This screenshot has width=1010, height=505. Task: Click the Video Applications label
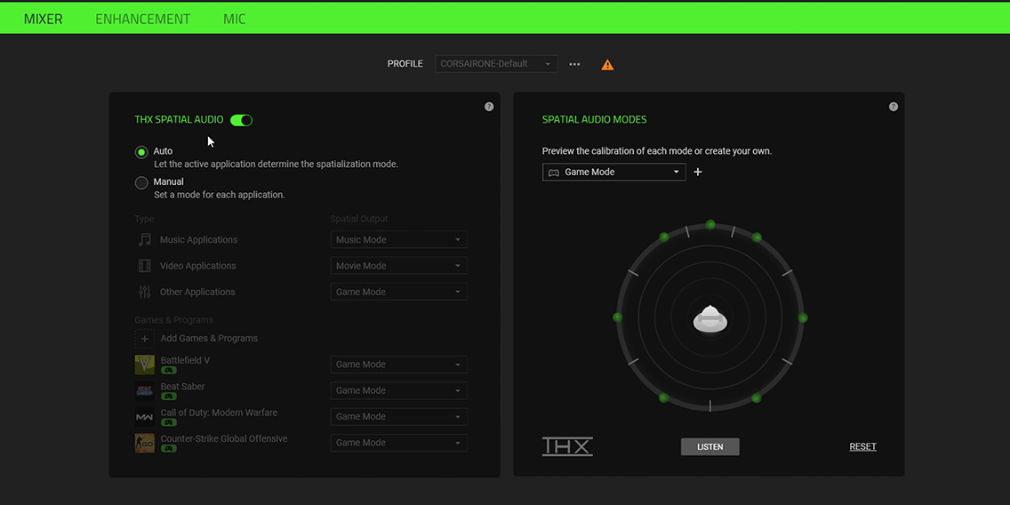(x=197, y=265)
